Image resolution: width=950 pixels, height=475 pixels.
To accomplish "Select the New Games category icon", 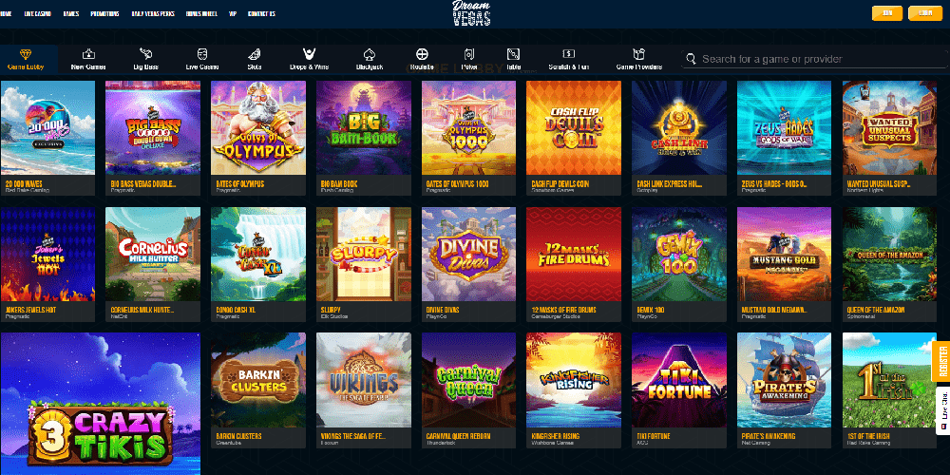I will pyautogui.click(x=88, y=59).
